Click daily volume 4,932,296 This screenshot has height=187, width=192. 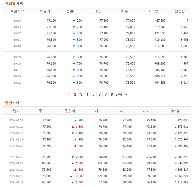[181, 163]
